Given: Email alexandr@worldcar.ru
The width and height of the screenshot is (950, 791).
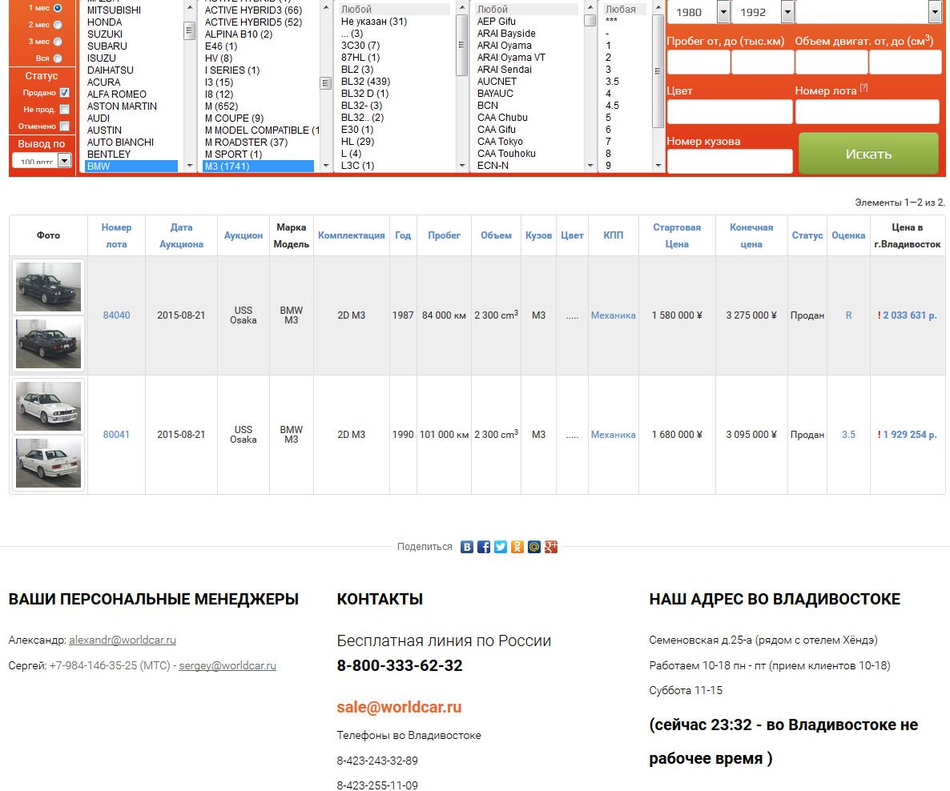Looking at the screenshot, I should 123,640.
